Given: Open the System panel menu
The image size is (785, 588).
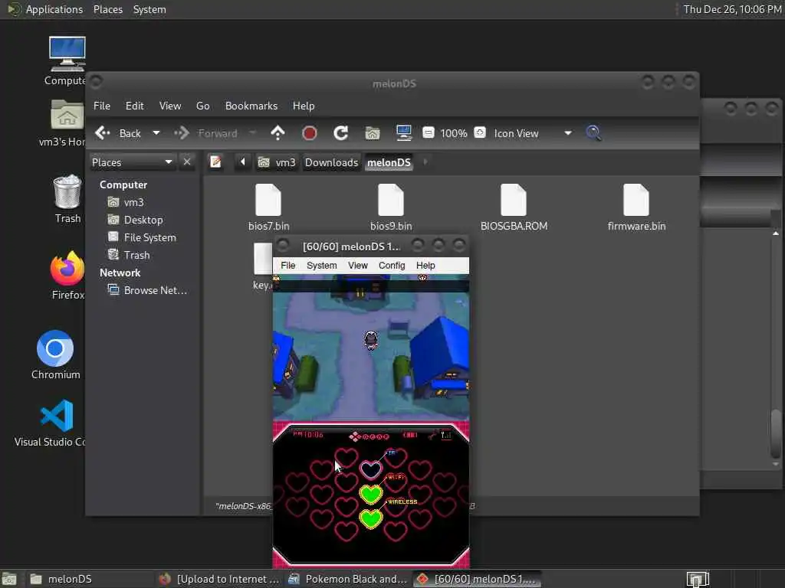Looking at the screenshot, I should point(149,9).
